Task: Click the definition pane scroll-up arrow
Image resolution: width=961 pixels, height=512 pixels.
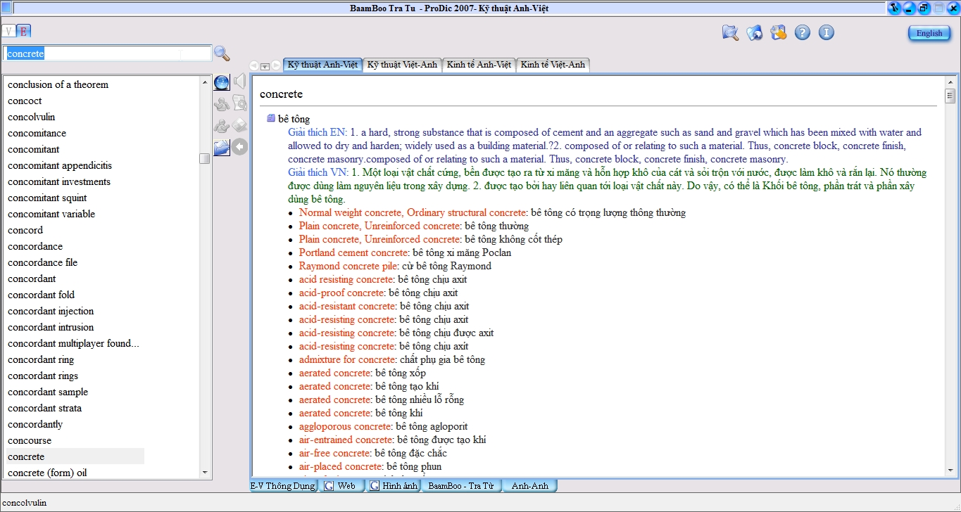Action: point(950,82)
